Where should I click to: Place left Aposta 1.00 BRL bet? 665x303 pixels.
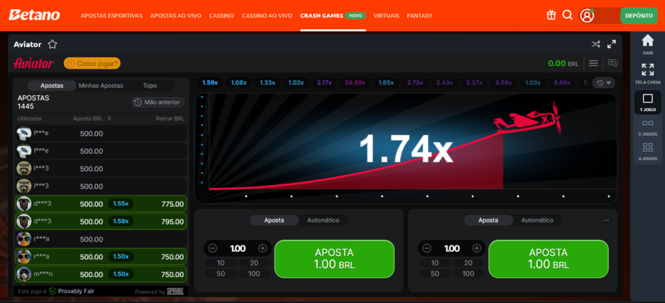click(x=334, y=259)
